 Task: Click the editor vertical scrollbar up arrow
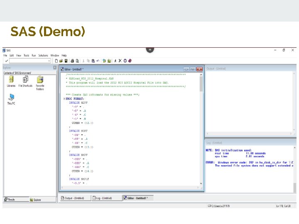[201, 75]
